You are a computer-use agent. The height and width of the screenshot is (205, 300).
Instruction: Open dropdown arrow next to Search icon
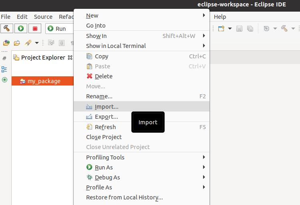coord(37,43)
